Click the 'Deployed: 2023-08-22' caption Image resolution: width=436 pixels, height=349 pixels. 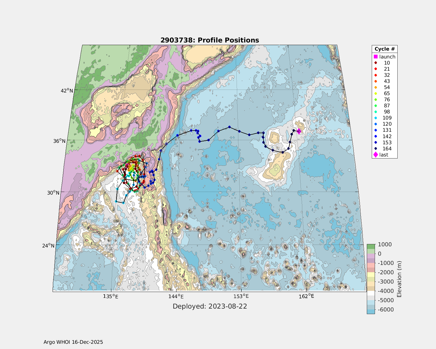click(210, 306)
